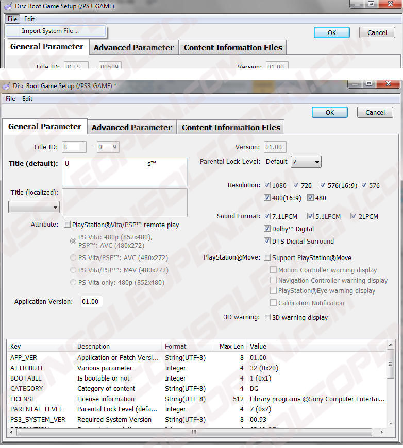Select LICENSE row in parameter table
This screenshot has width=403, height=448.
pyautogui.click(x=197, y=399)
